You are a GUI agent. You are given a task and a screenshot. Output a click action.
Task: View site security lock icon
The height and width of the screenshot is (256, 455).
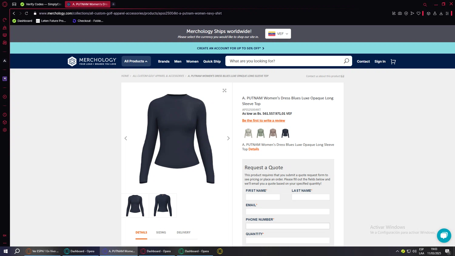point(35,13)
